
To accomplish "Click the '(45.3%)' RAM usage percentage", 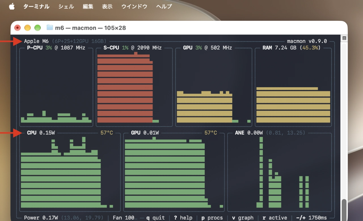I will click(x=310, y=48).
